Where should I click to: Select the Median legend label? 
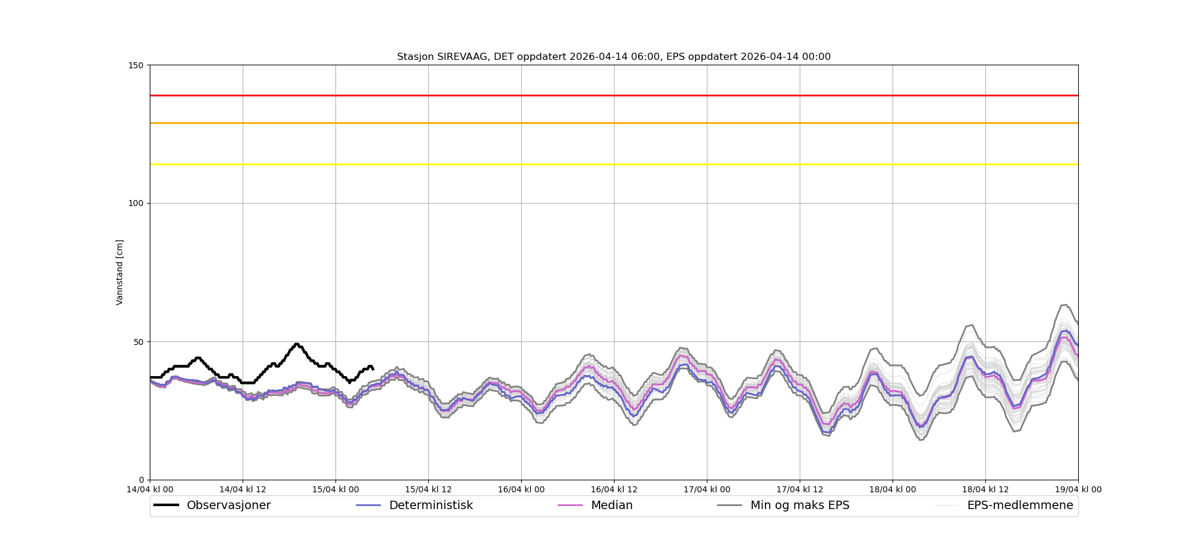[x=612, y=505]
